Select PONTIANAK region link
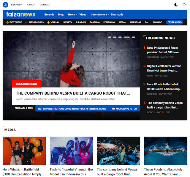This screenshot has width=190, height=177. [109, 22]
